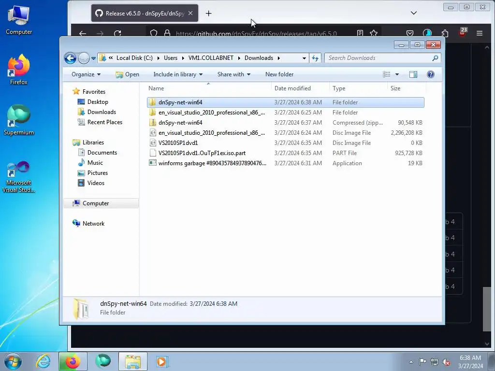The height and width of the screenshot is (371, 495).
Task: Sort by Name column header
Action: [x=208, y=88]
